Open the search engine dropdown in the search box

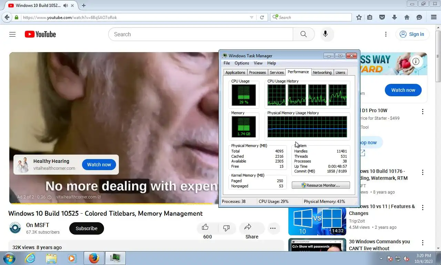tap(275, 17)
